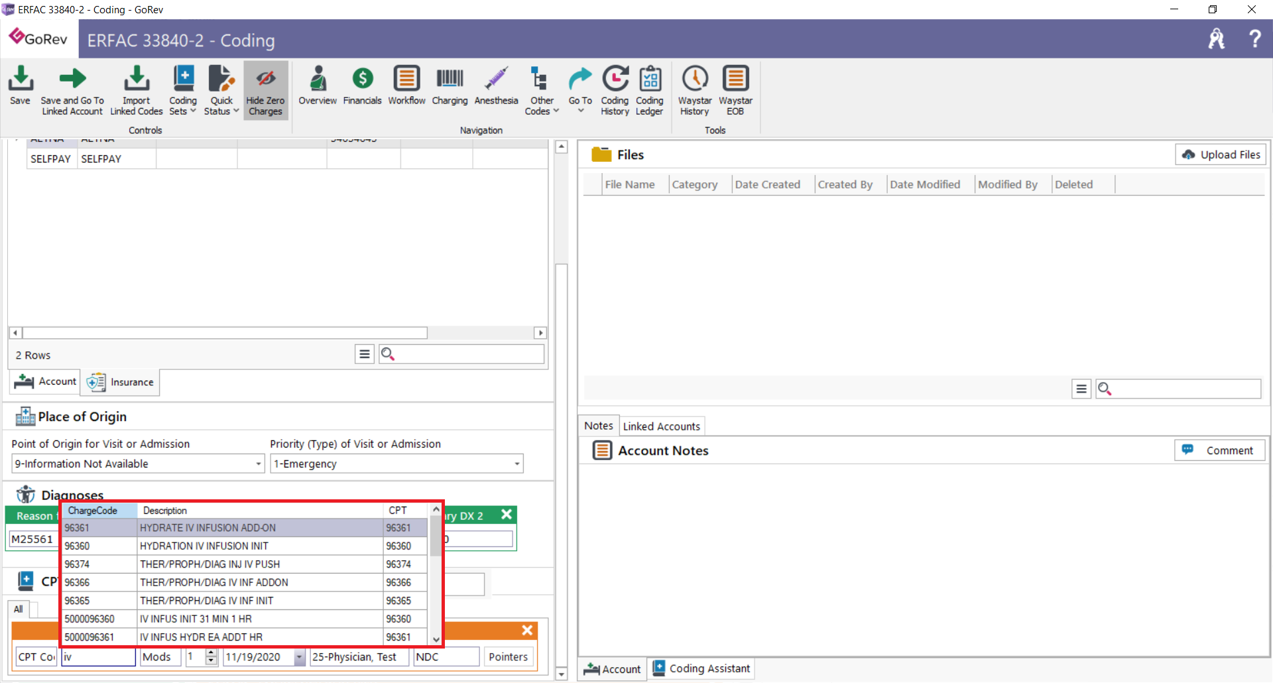
Task: Open the Charging barcode icon
Action: pos(450,86)
